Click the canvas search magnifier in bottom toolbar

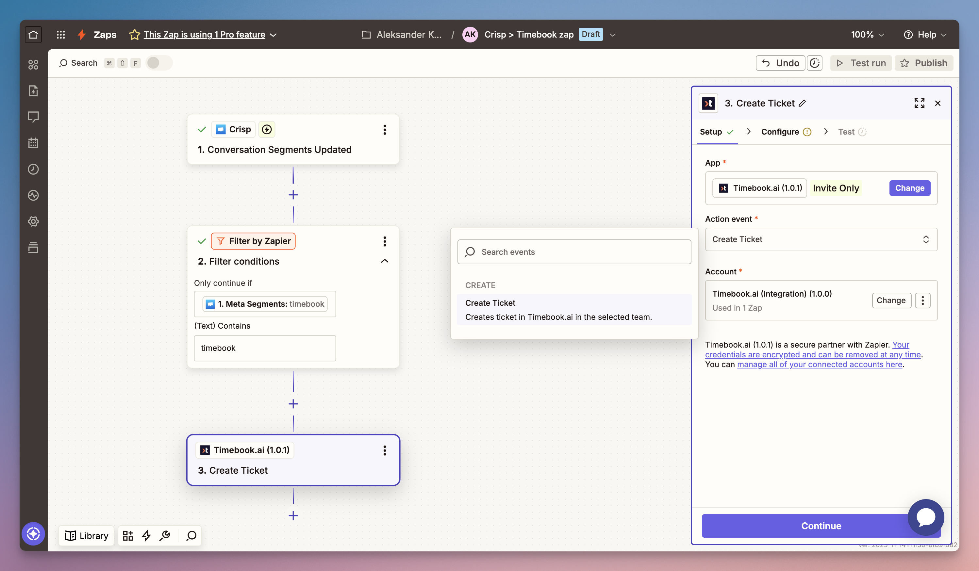pos(191,536)
